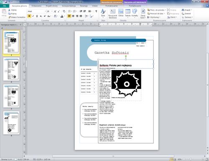
Task: Open the Projekt strony tab
Action: click(52, 6)
